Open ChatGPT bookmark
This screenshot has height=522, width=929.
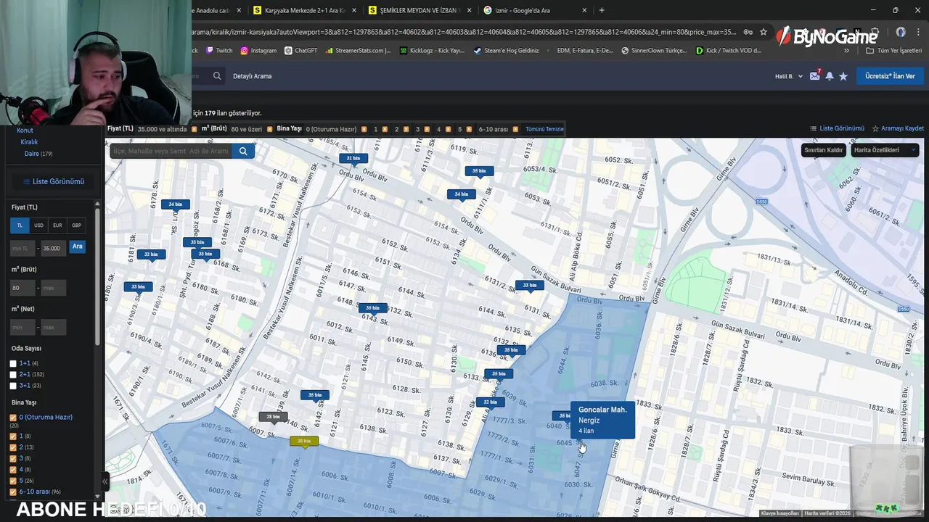301,51
